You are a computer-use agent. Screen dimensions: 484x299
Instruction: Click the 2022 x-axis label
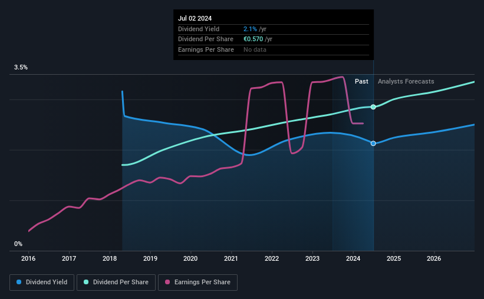(272, 258)
